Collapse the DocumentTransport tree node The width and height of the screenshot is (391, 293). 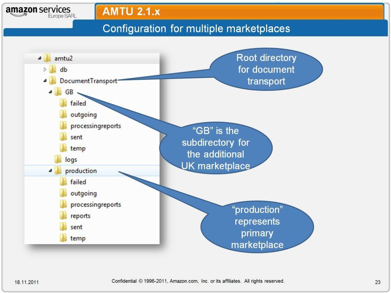(x=45, y=80)
